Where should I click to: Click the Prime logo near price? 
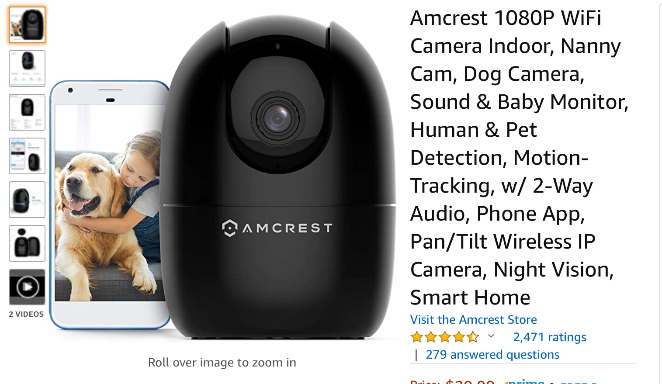click(524, 381)
